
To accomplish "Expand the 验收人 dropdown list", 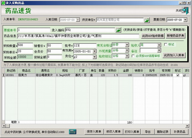I will tap(159, 45).
